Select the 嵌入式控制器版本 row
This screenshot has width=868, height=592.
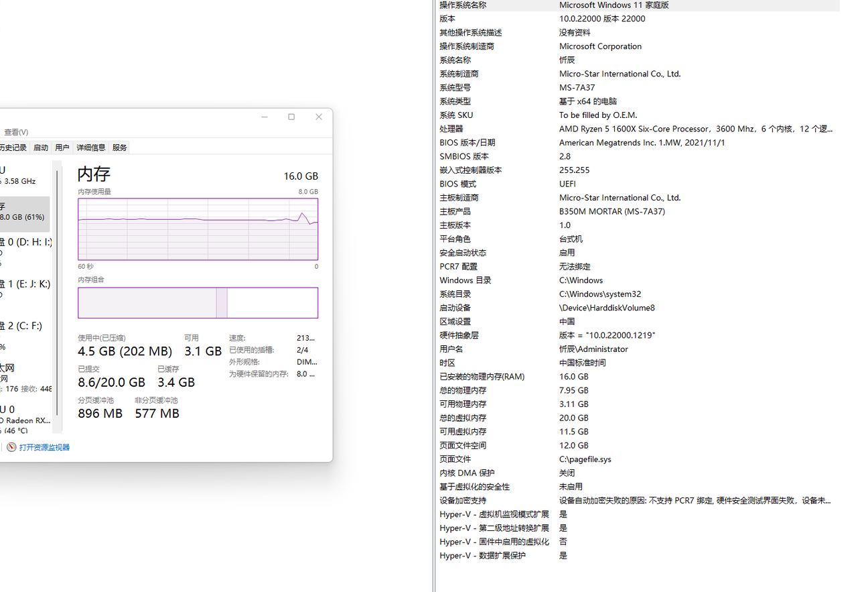click(638, 170)
